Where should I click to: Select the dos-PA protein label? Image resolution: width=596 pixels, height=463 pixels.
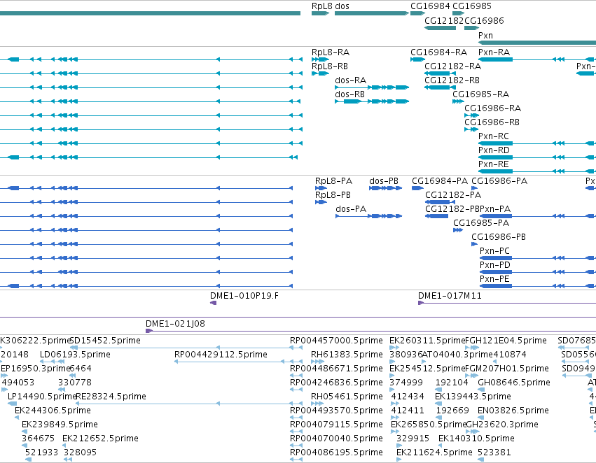pos(351,209)
